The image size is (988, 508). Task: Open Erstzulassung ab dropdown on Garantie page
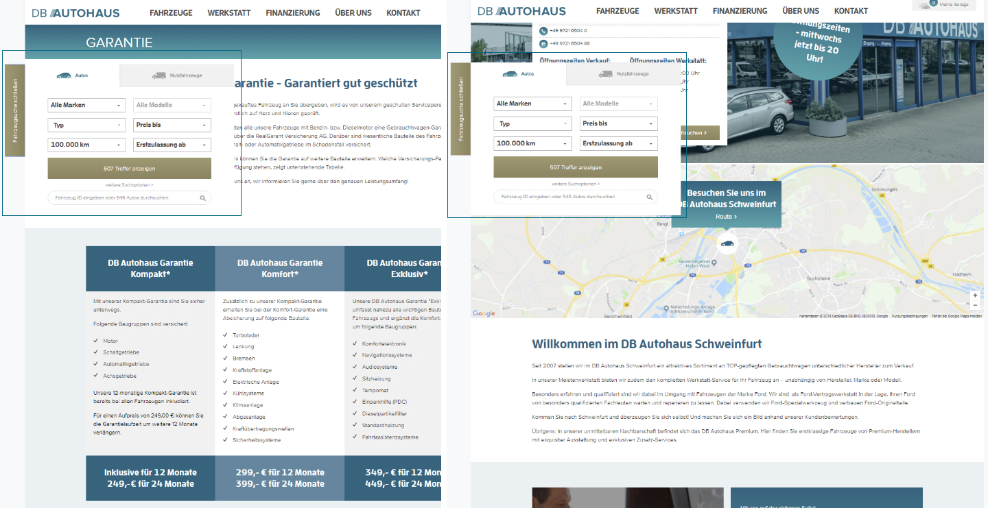[172, 145]
